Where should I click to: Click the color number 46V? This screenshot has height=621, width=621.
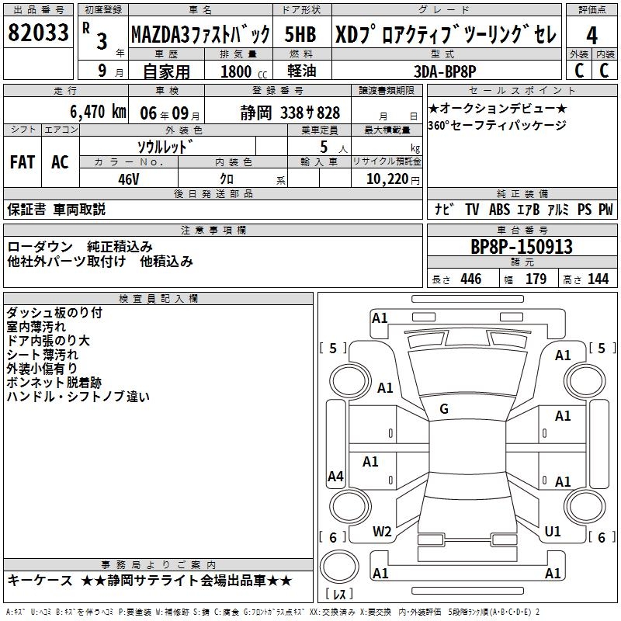[129, 179]
